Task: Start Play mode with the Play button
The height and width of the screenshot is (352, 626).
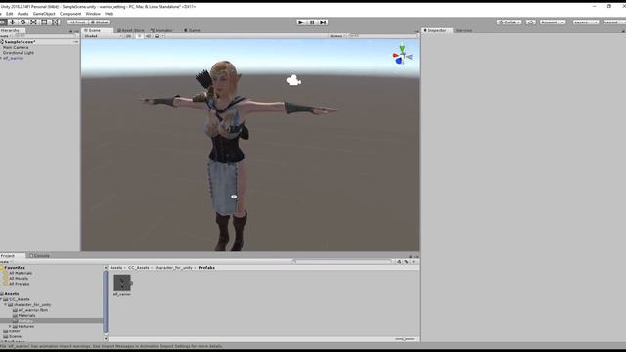Action: pyautogui.click(x=301, y=22)
